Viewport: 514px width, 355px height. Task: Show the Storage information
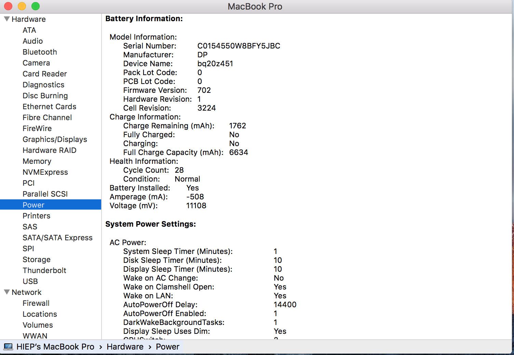point(37,259)
